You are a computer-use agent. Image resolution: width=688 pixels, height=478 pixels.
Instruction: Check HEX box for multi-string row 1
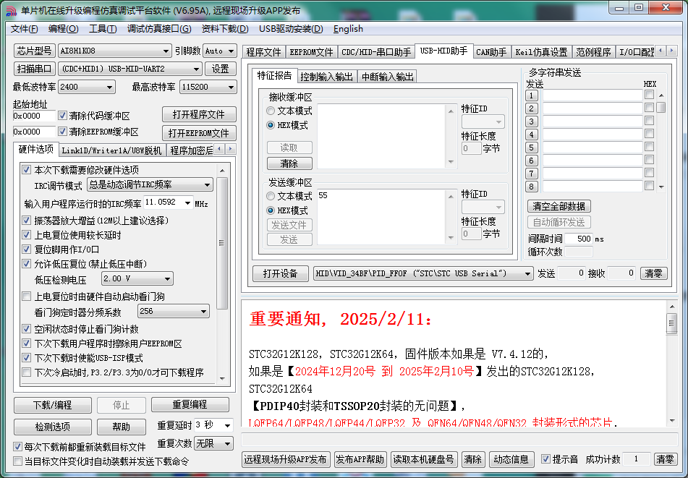click(649, 95)
